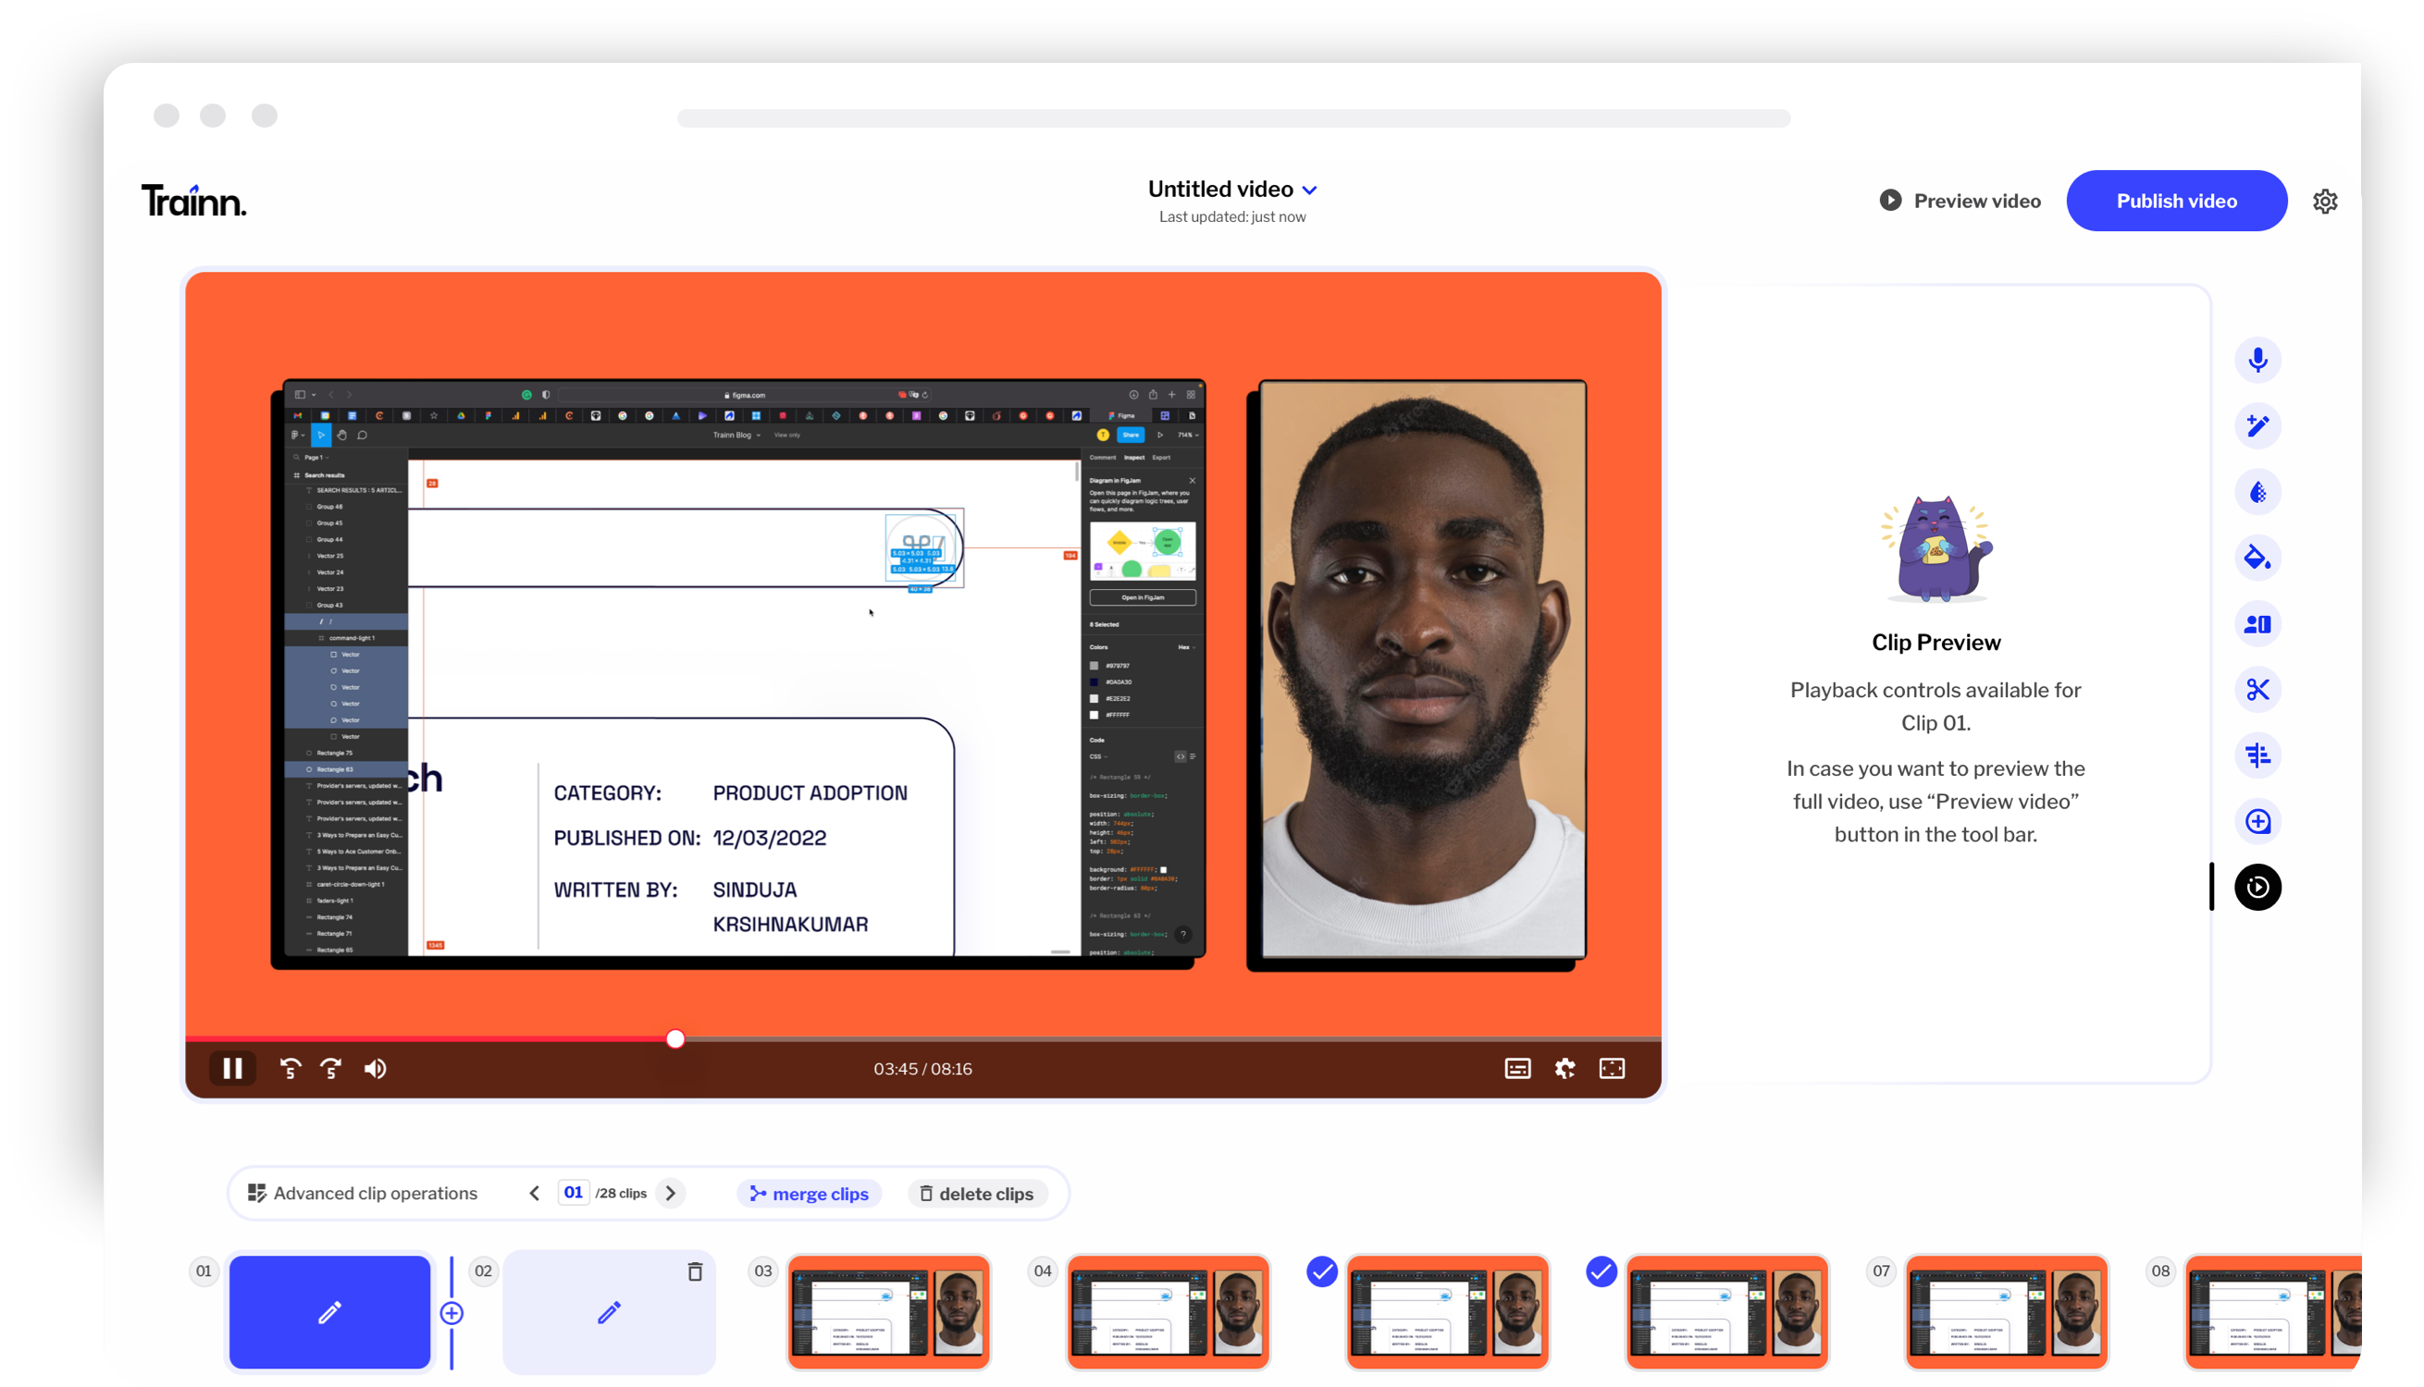Record a voiceover with the microphone tool
The image size is (2424, 1387).
coord(2257,359)
